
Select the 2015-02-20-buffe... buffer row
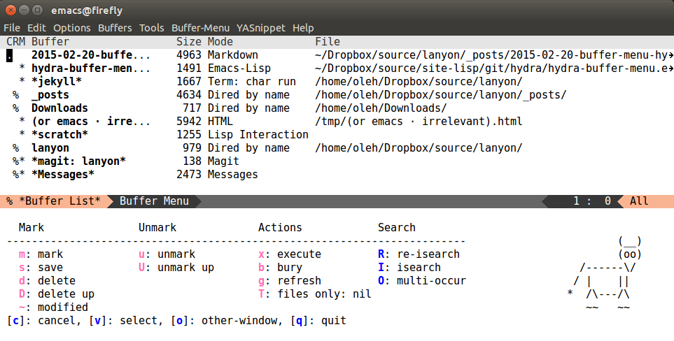(337, 55)
